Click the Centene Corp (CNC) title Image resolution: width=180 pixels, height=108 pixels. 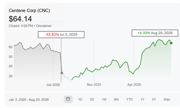(x=29, y=10)
